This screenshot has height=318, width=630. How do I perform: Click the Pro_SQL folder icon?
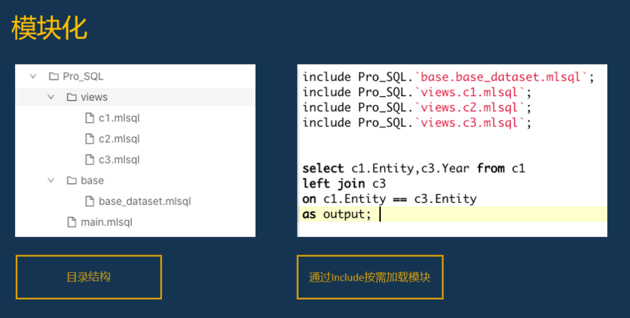point(54,76)
